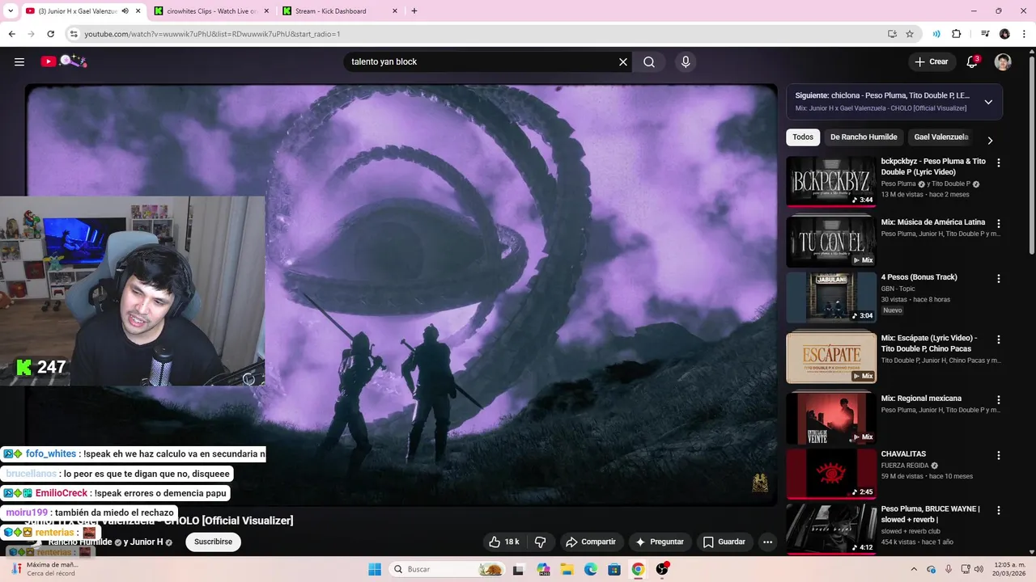
Task: Install app icon in address bar
Action: tap(892, 34)
